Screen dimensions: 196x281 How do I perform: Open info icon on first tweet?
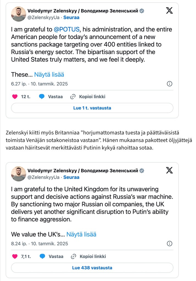click(169, 84)
